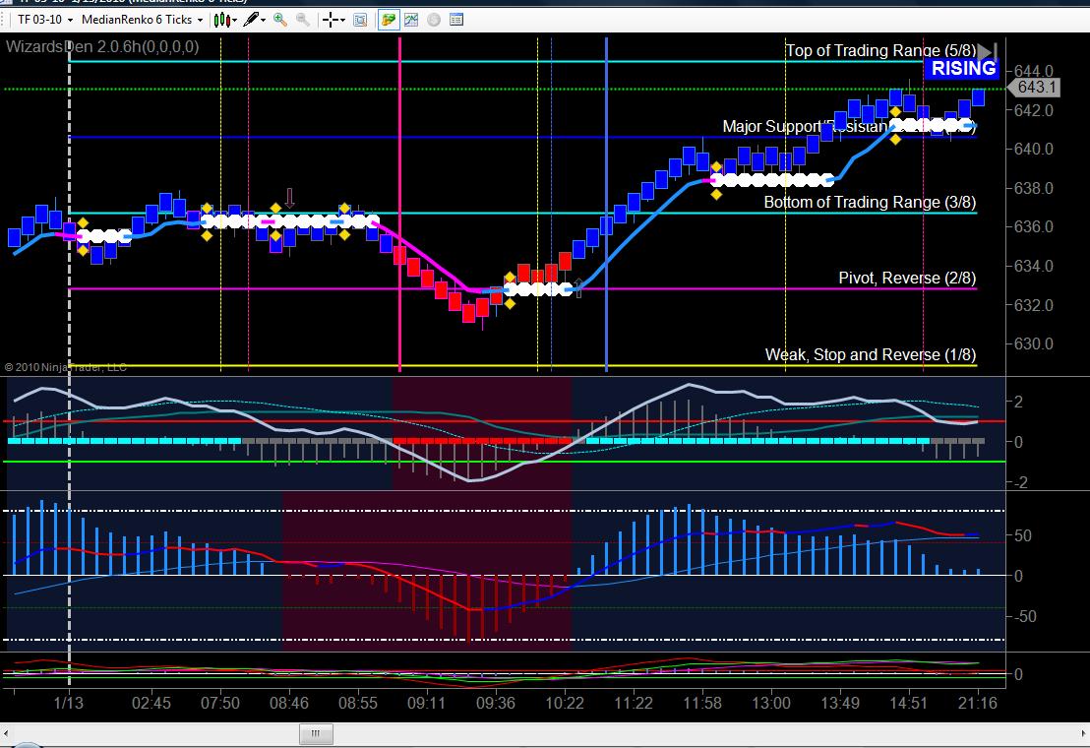Viewport: 1090px width, 748px height.
Task: Open the pen drawing tools menu
Action: (254, 20)
